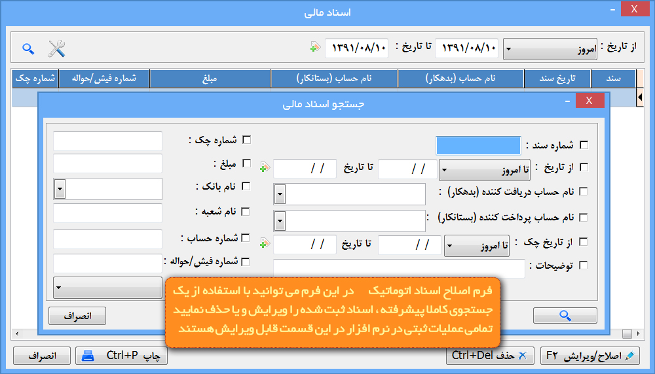Expand the نام حساب دریافت کننده (بدهکار) combo box
655x374 pixels.
click(280, 194)
